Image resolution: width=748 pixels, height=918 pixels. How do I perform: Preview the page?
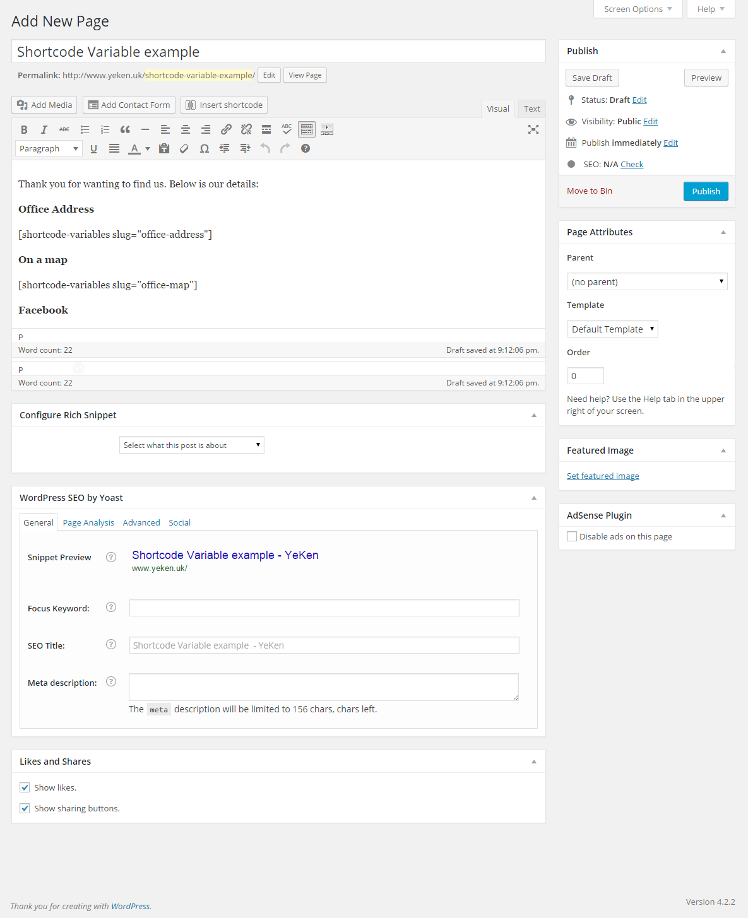click(706, 78)
